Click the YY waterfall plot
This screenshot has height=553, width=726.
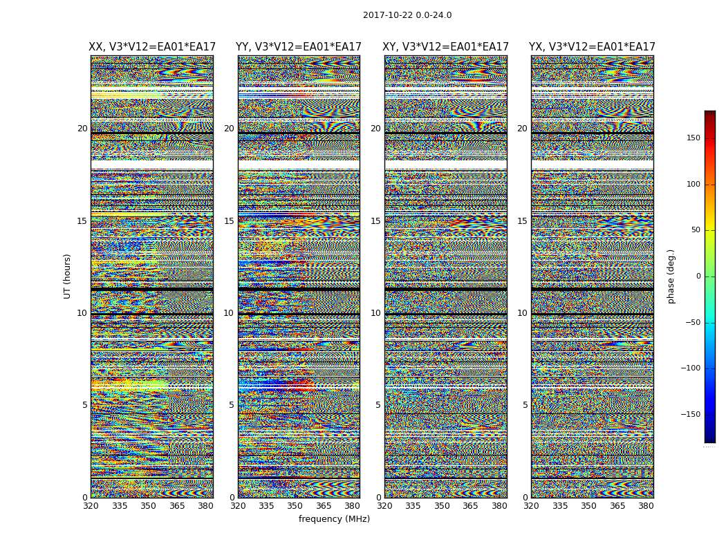299,276
